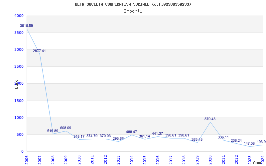Click the 2008 year label
This screenshot has width=266, height=166.
(x=53, y=160)
